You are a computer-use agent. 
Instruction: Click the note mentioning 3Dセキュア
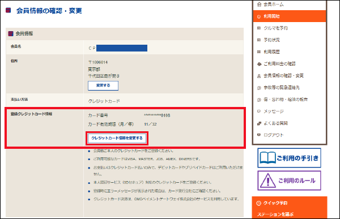click(x=152, y=182)
